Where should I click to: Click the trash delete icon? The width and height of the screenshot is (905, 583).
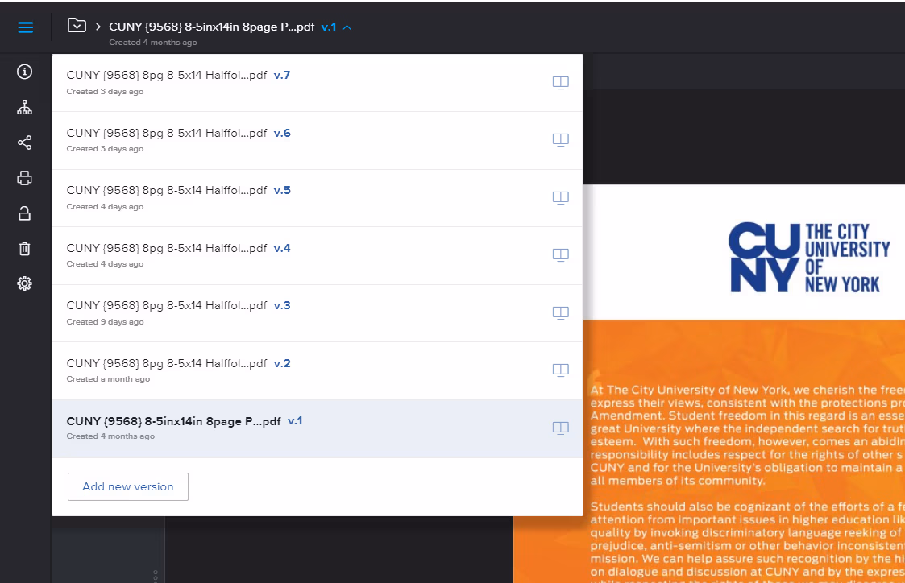pos(25,249)
